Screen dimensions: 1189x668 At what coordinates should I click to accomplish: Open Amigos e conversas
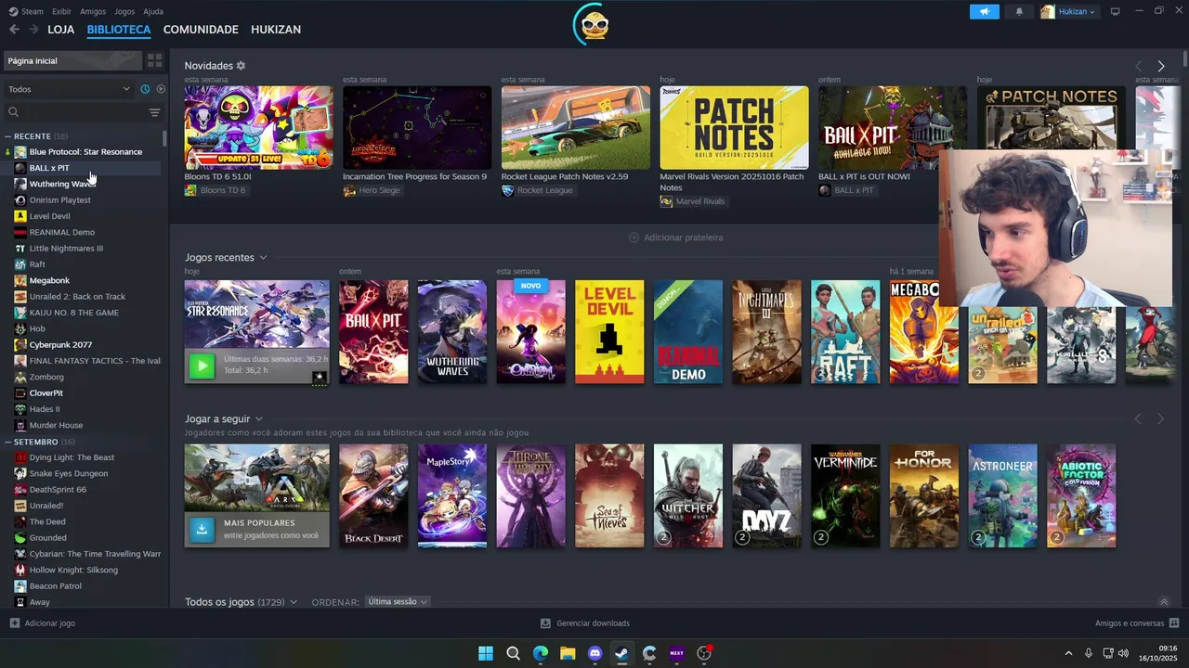(x=1137, y=623)
